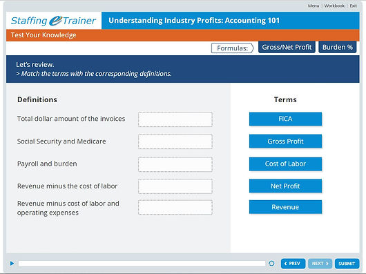Submit answers with SUBMIT button
366x274 pixels.
point(347,264)
